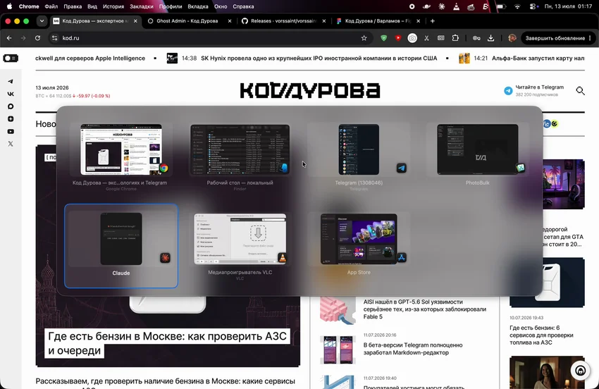
Task: Open the camera screenshot extension icon
Action: pos(412,38)
